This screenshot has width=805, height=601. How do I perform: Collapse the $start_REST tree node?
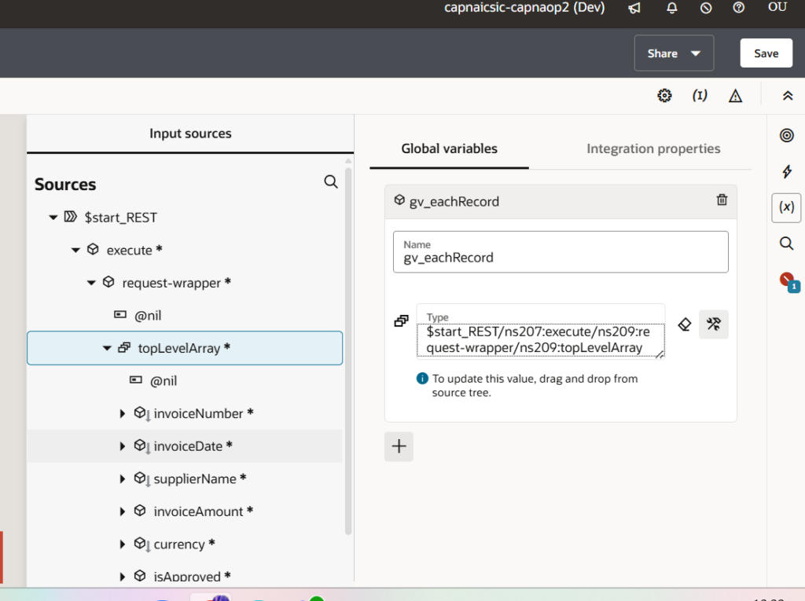53,218
